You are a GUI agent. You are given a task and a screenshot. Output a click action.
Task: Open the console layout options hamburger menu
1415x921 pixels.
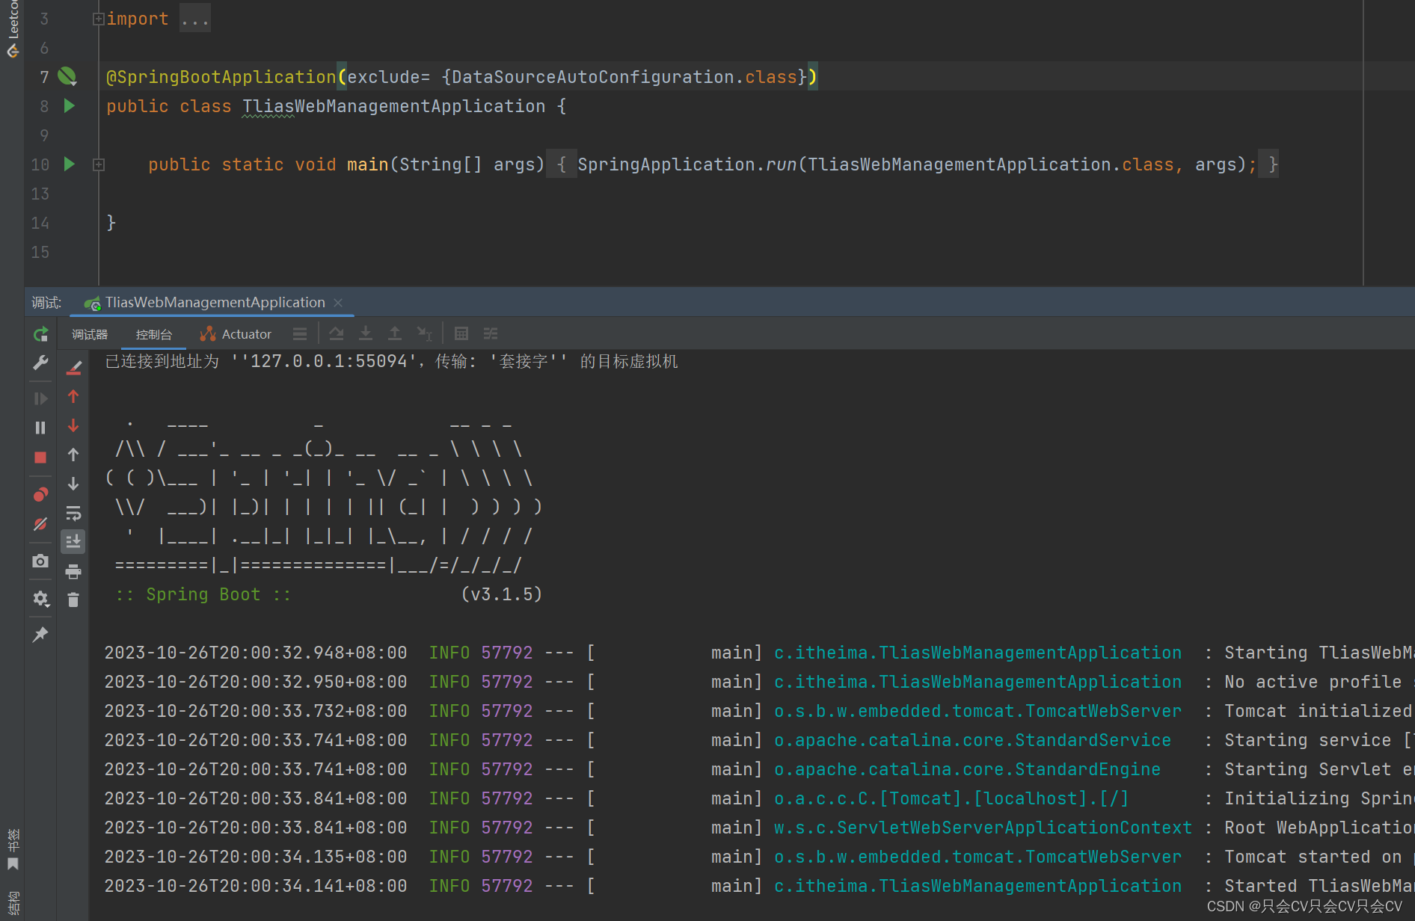[301, 333]
